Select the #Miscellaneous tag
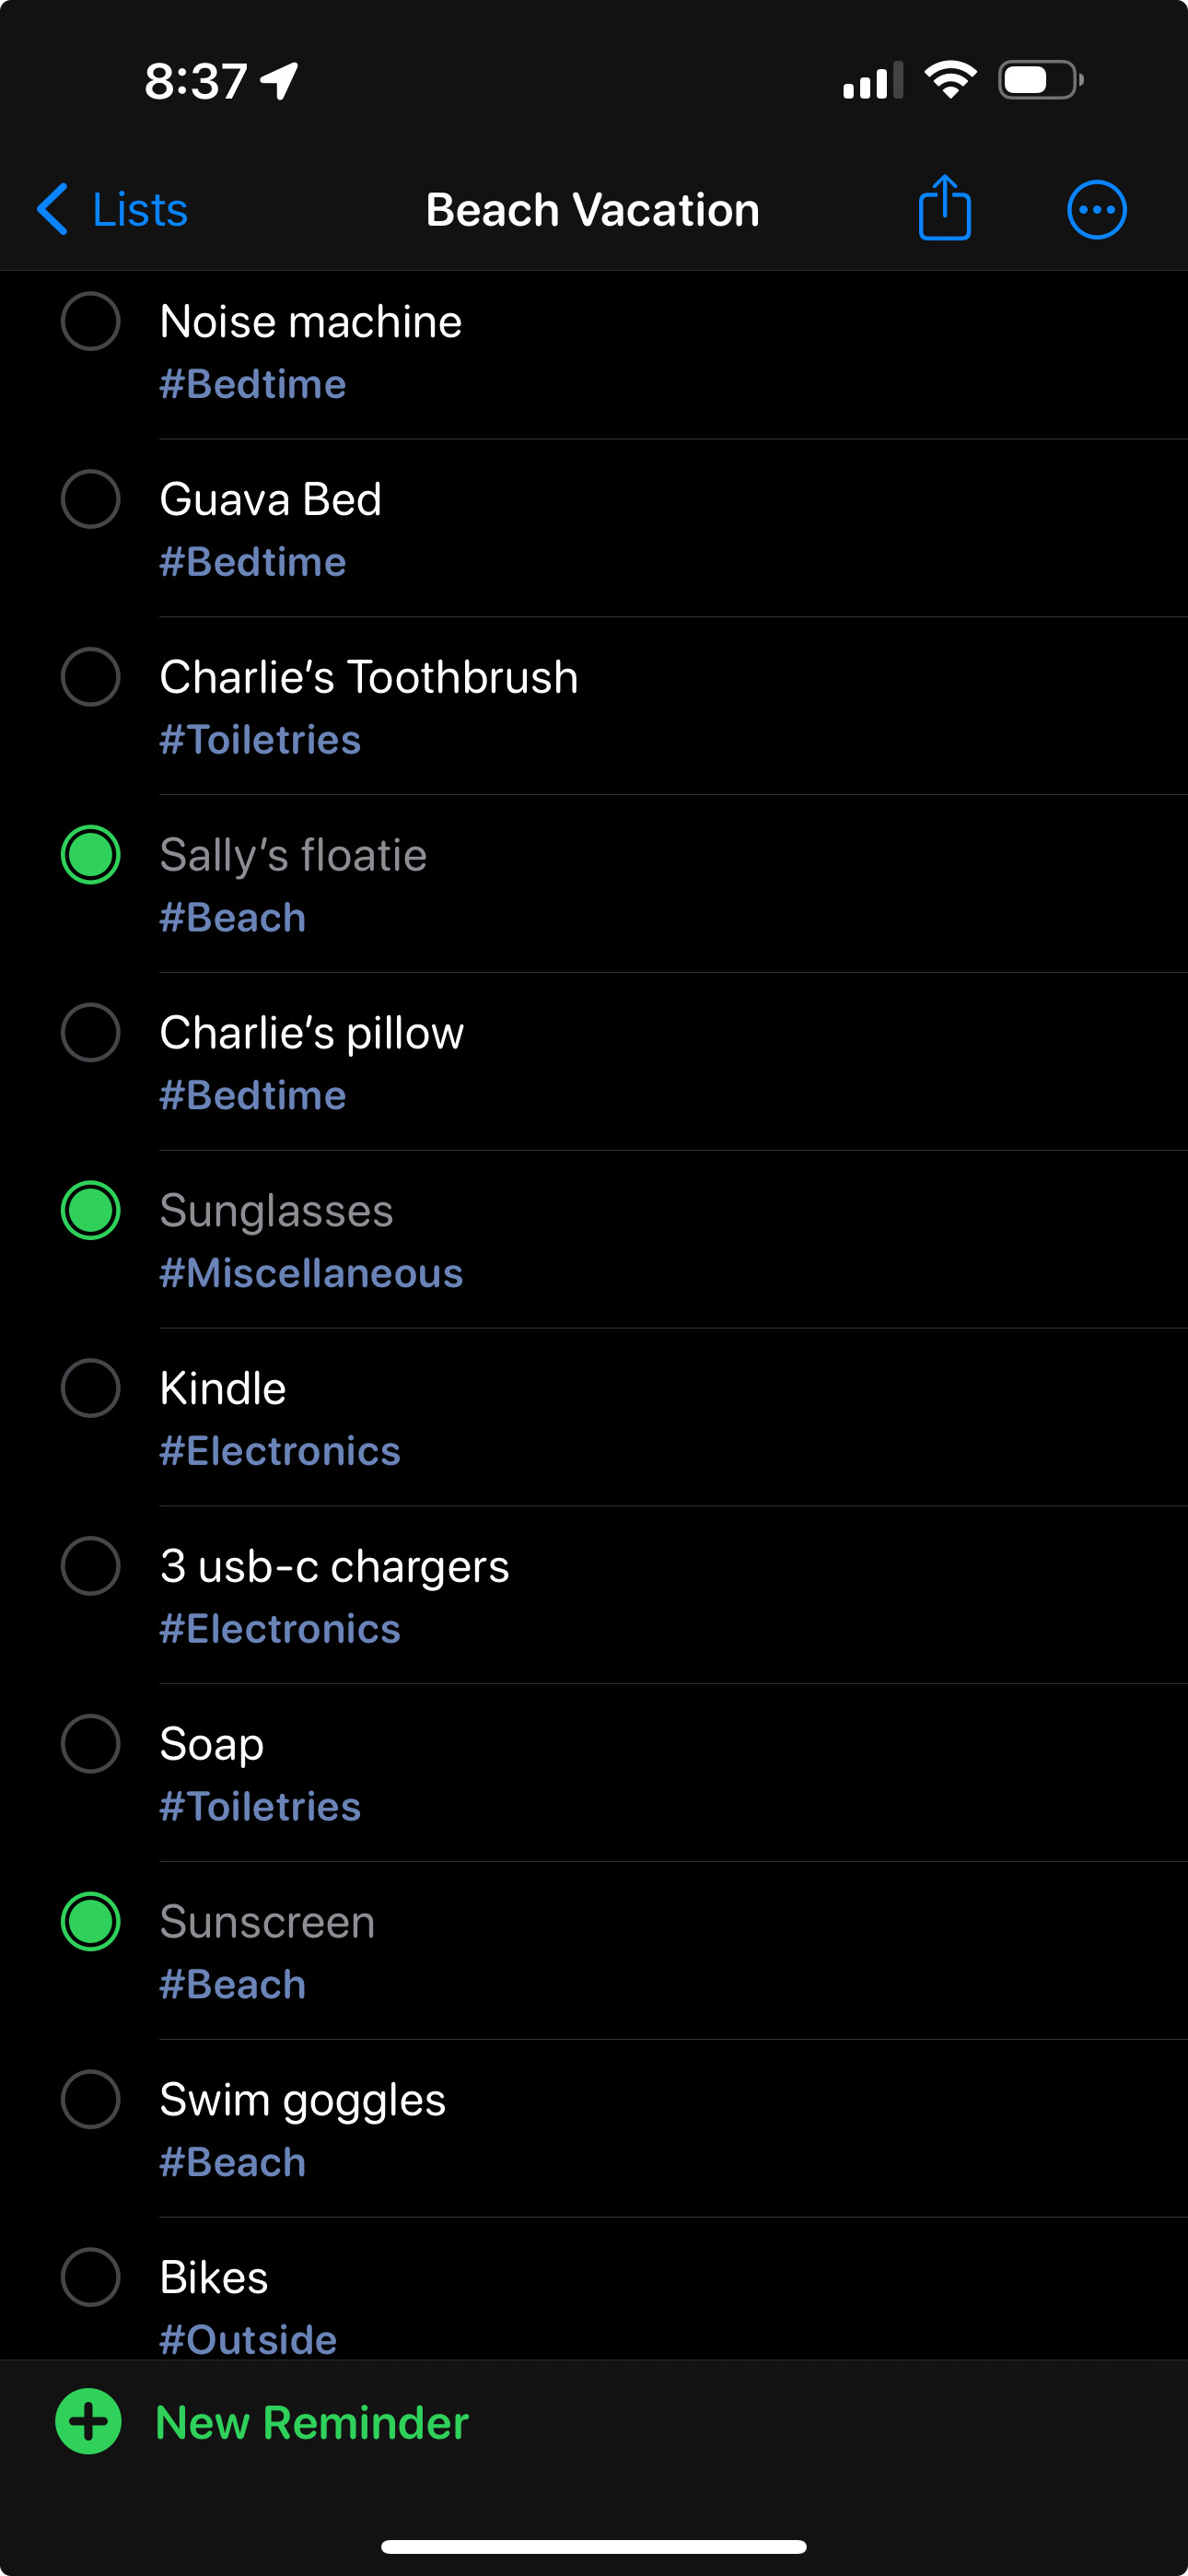Image resolution: width=1188 pixels, height=2576 pixels. click(x=311, y=1273)
